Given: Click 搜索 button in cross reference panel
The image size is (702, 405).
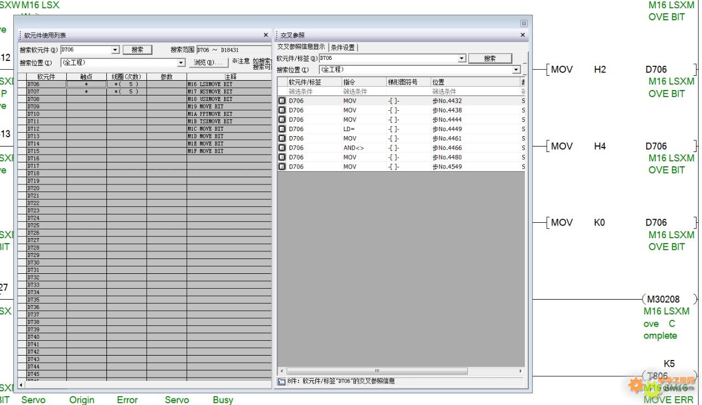Looking at the screenshot, I should (490, 58).
